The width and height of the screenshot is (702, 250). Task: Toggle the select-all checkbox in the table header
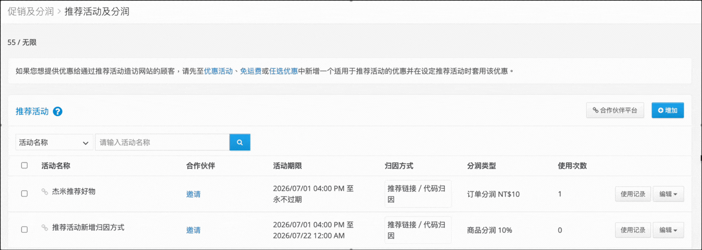pos(24,165)
